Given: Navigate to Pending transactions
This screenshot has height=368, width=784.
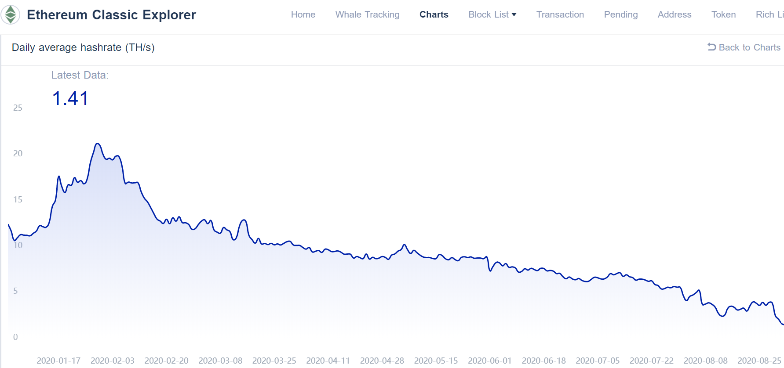Looking at the screenshot, I should pyautogui.click(x=620, y=14).
